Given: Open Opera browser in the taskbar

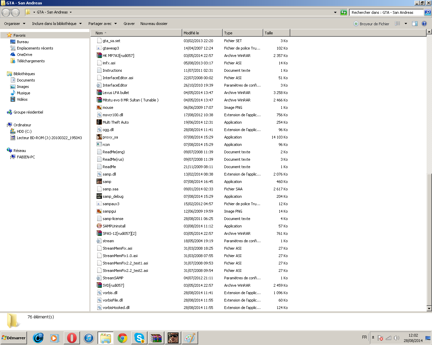Looking at the screenshot, I should point(72,338).
